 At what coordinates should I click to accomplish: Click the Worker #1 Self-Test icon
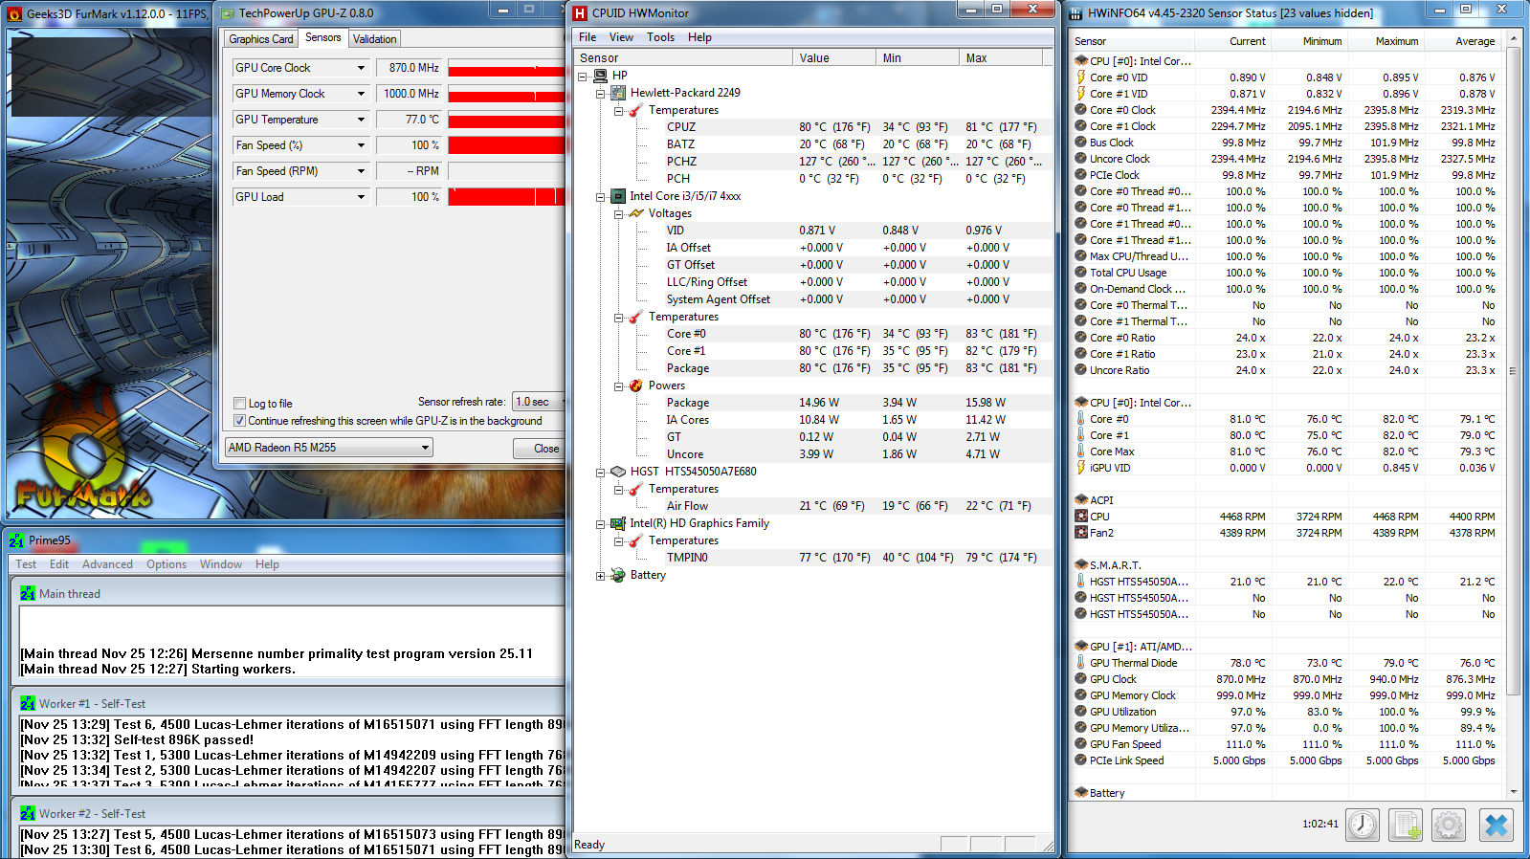point(28,704)
